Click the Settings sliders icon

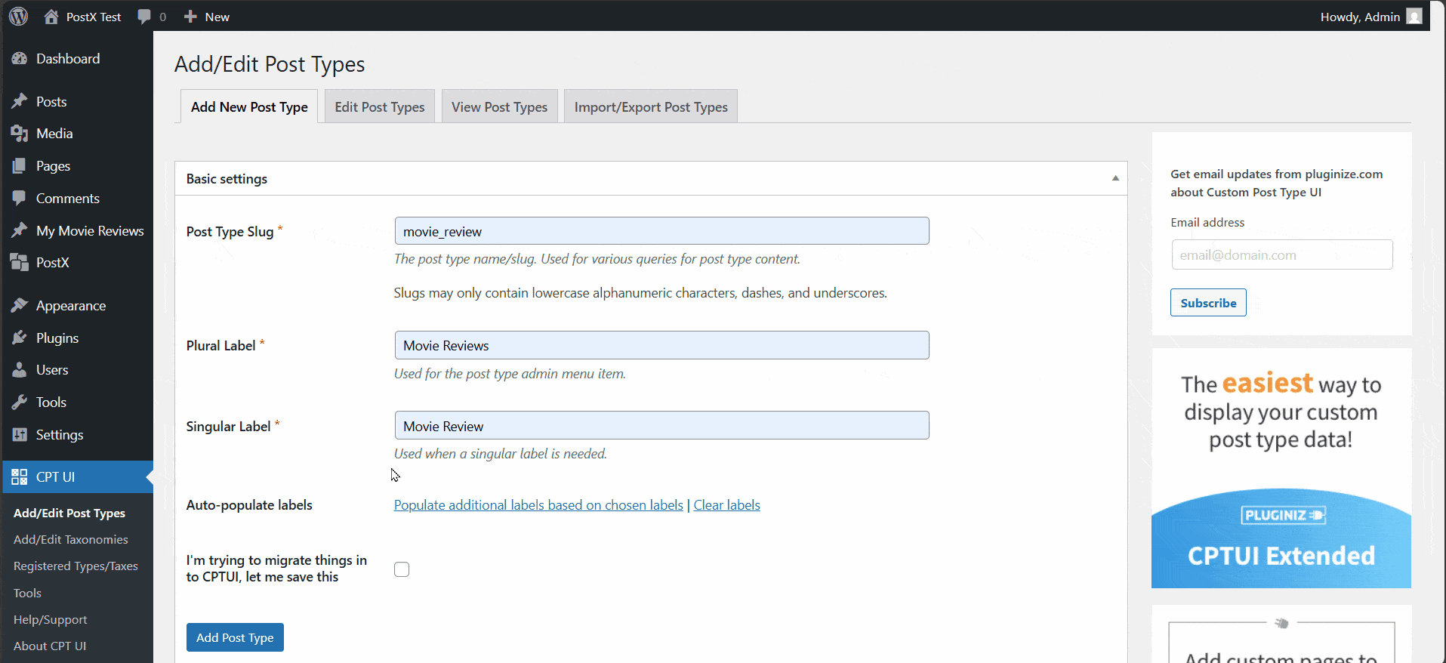pyautogui.click(x=20, y=435)
